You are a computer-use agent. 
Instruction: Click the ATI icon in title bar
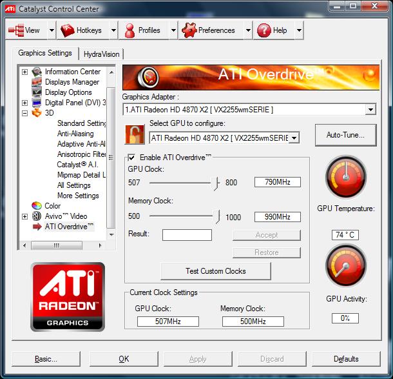point(10,9)
